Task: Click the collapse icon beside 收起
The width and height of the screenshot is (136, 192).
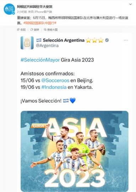Action: [x=18, y=30]
